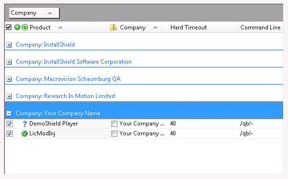Click the green refresh icon in header
Screen dimensions: 288x179
[24, 27]
